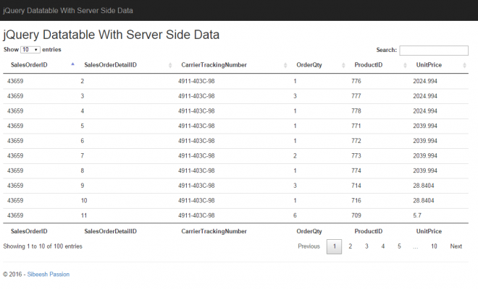The image size is (478, 289).
Task: Focus the Search input box
Action: tap(434, 51)
